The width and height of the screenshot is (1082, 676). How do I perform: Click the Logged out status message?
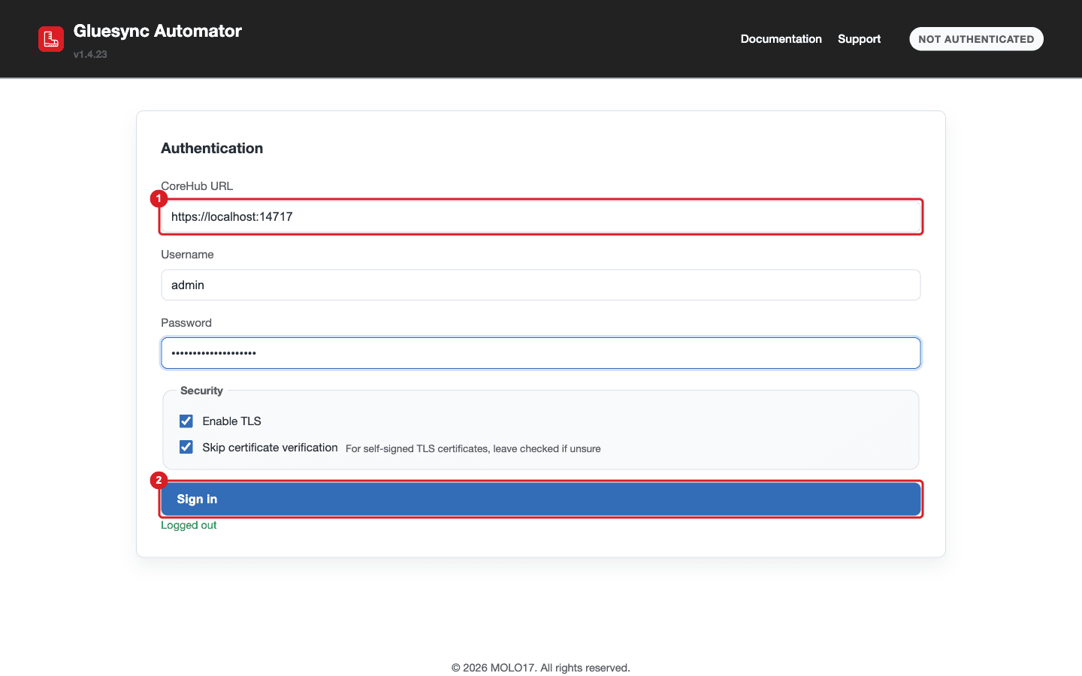(x=189, y=525)
